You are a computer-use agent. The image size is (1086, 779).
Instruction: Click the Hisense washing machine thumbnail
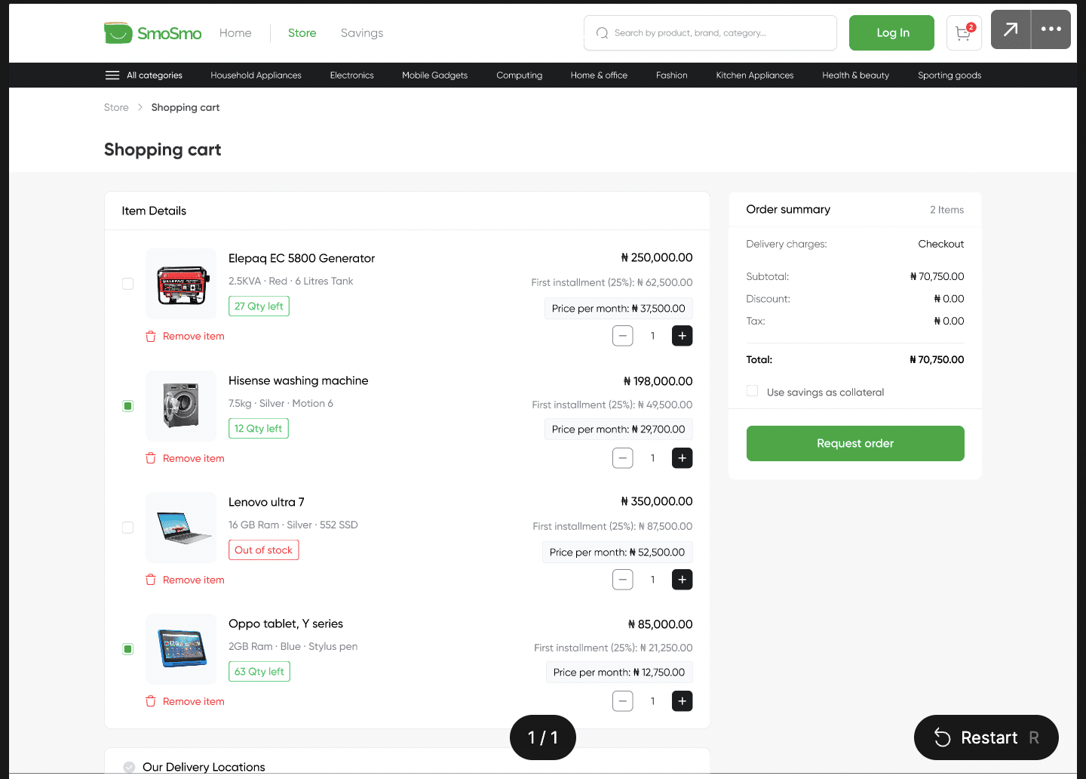tap(181, 406)
